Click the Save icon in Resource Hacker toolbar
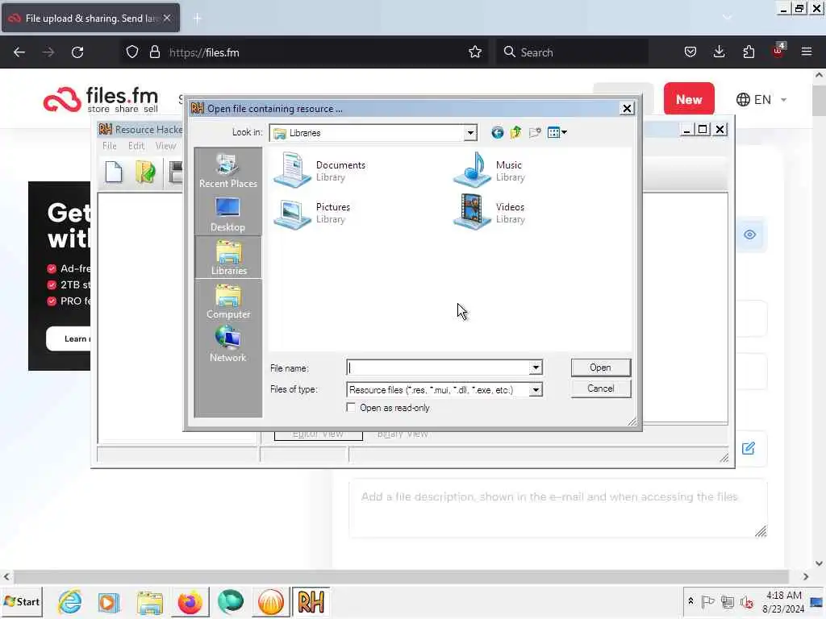 point(175,172)
